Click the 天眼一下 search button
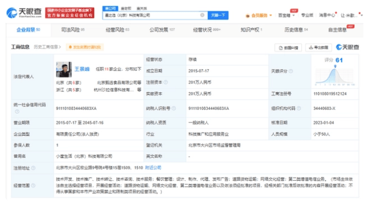 (x=218, y=15)
